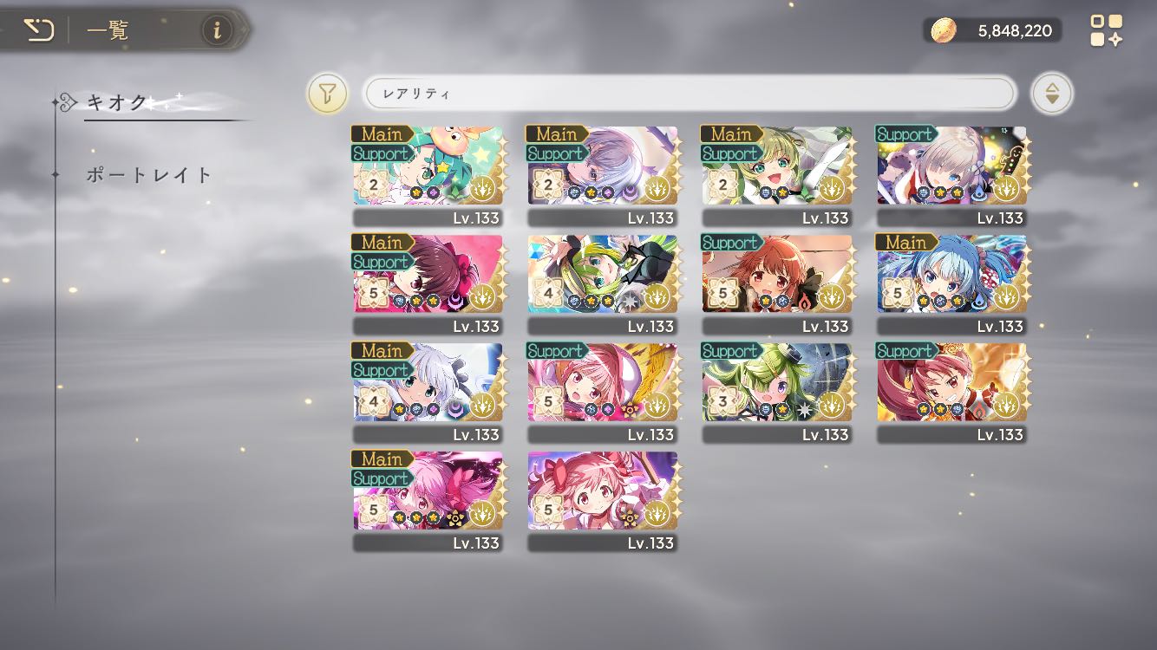Click the coin balance 5,848,220
Screen dimensions: 1157x650
tap(1015, 31)
